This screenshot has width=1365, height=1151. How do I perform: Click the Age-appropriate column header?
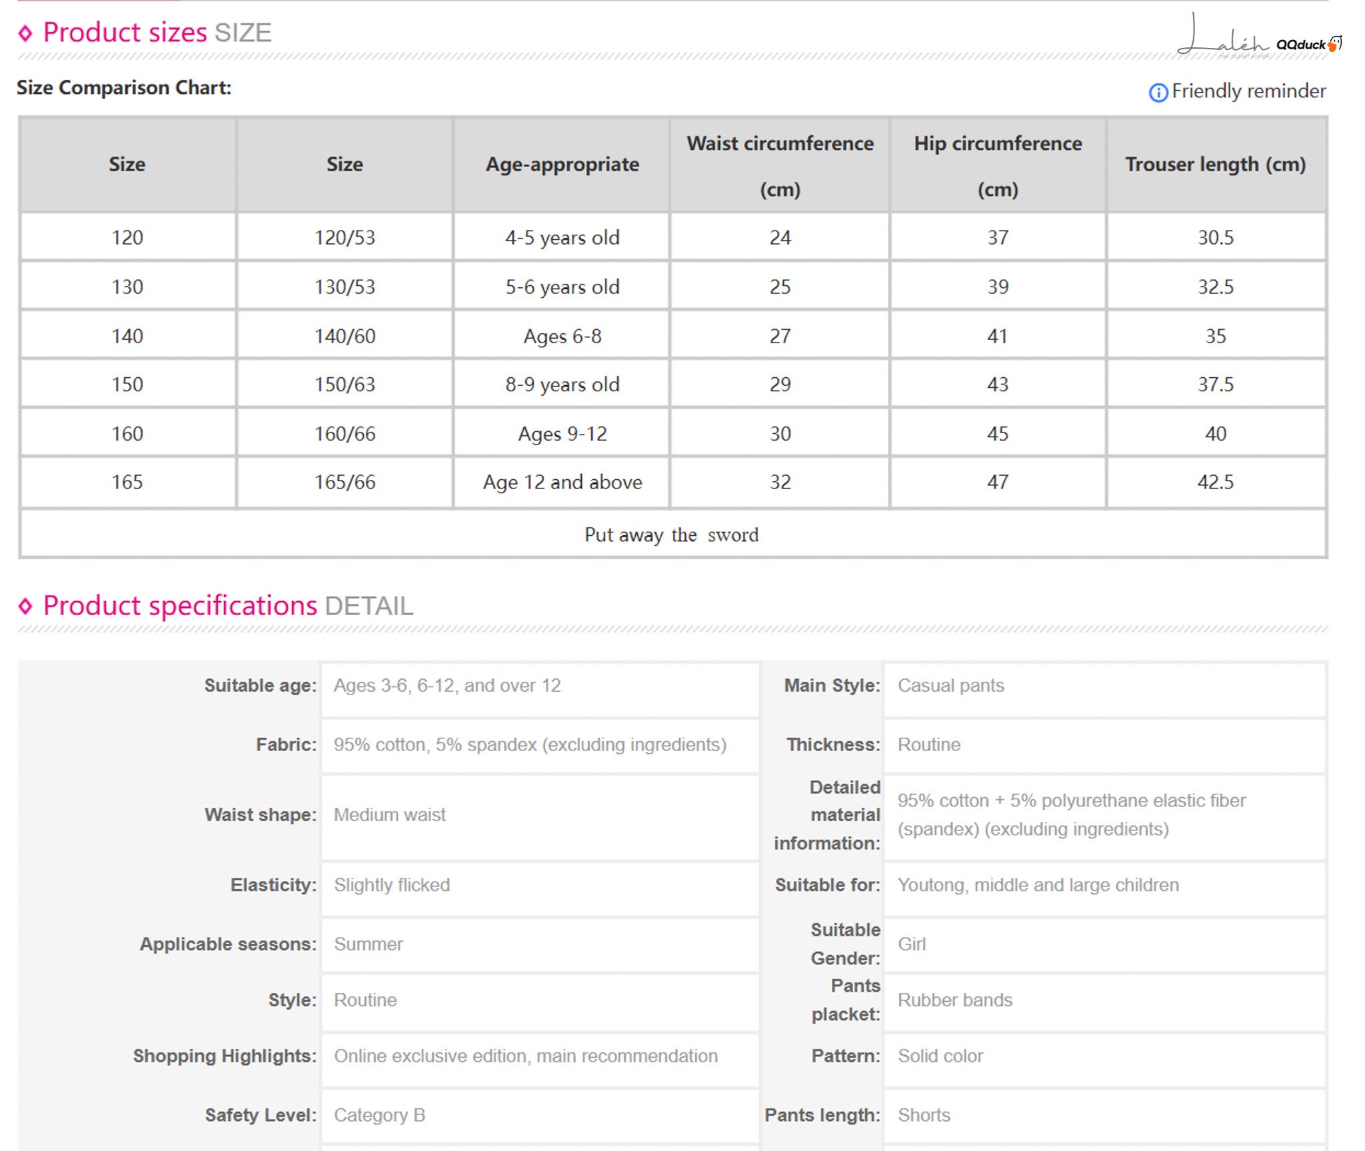click(562, 165)
